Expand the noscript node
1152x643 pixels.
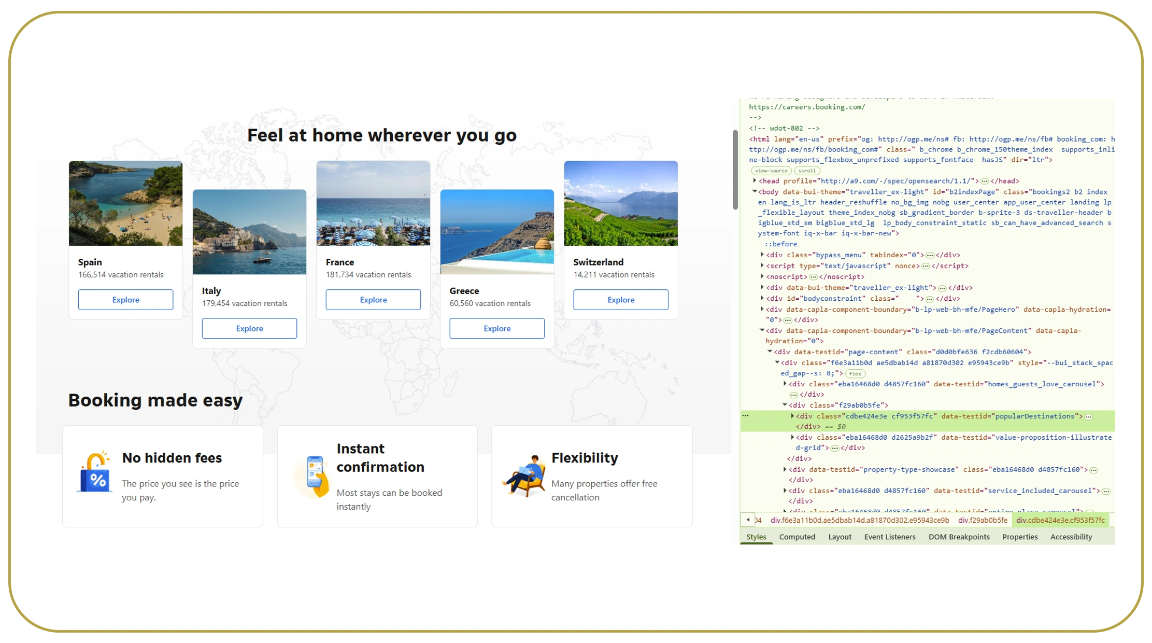(762, 276)
